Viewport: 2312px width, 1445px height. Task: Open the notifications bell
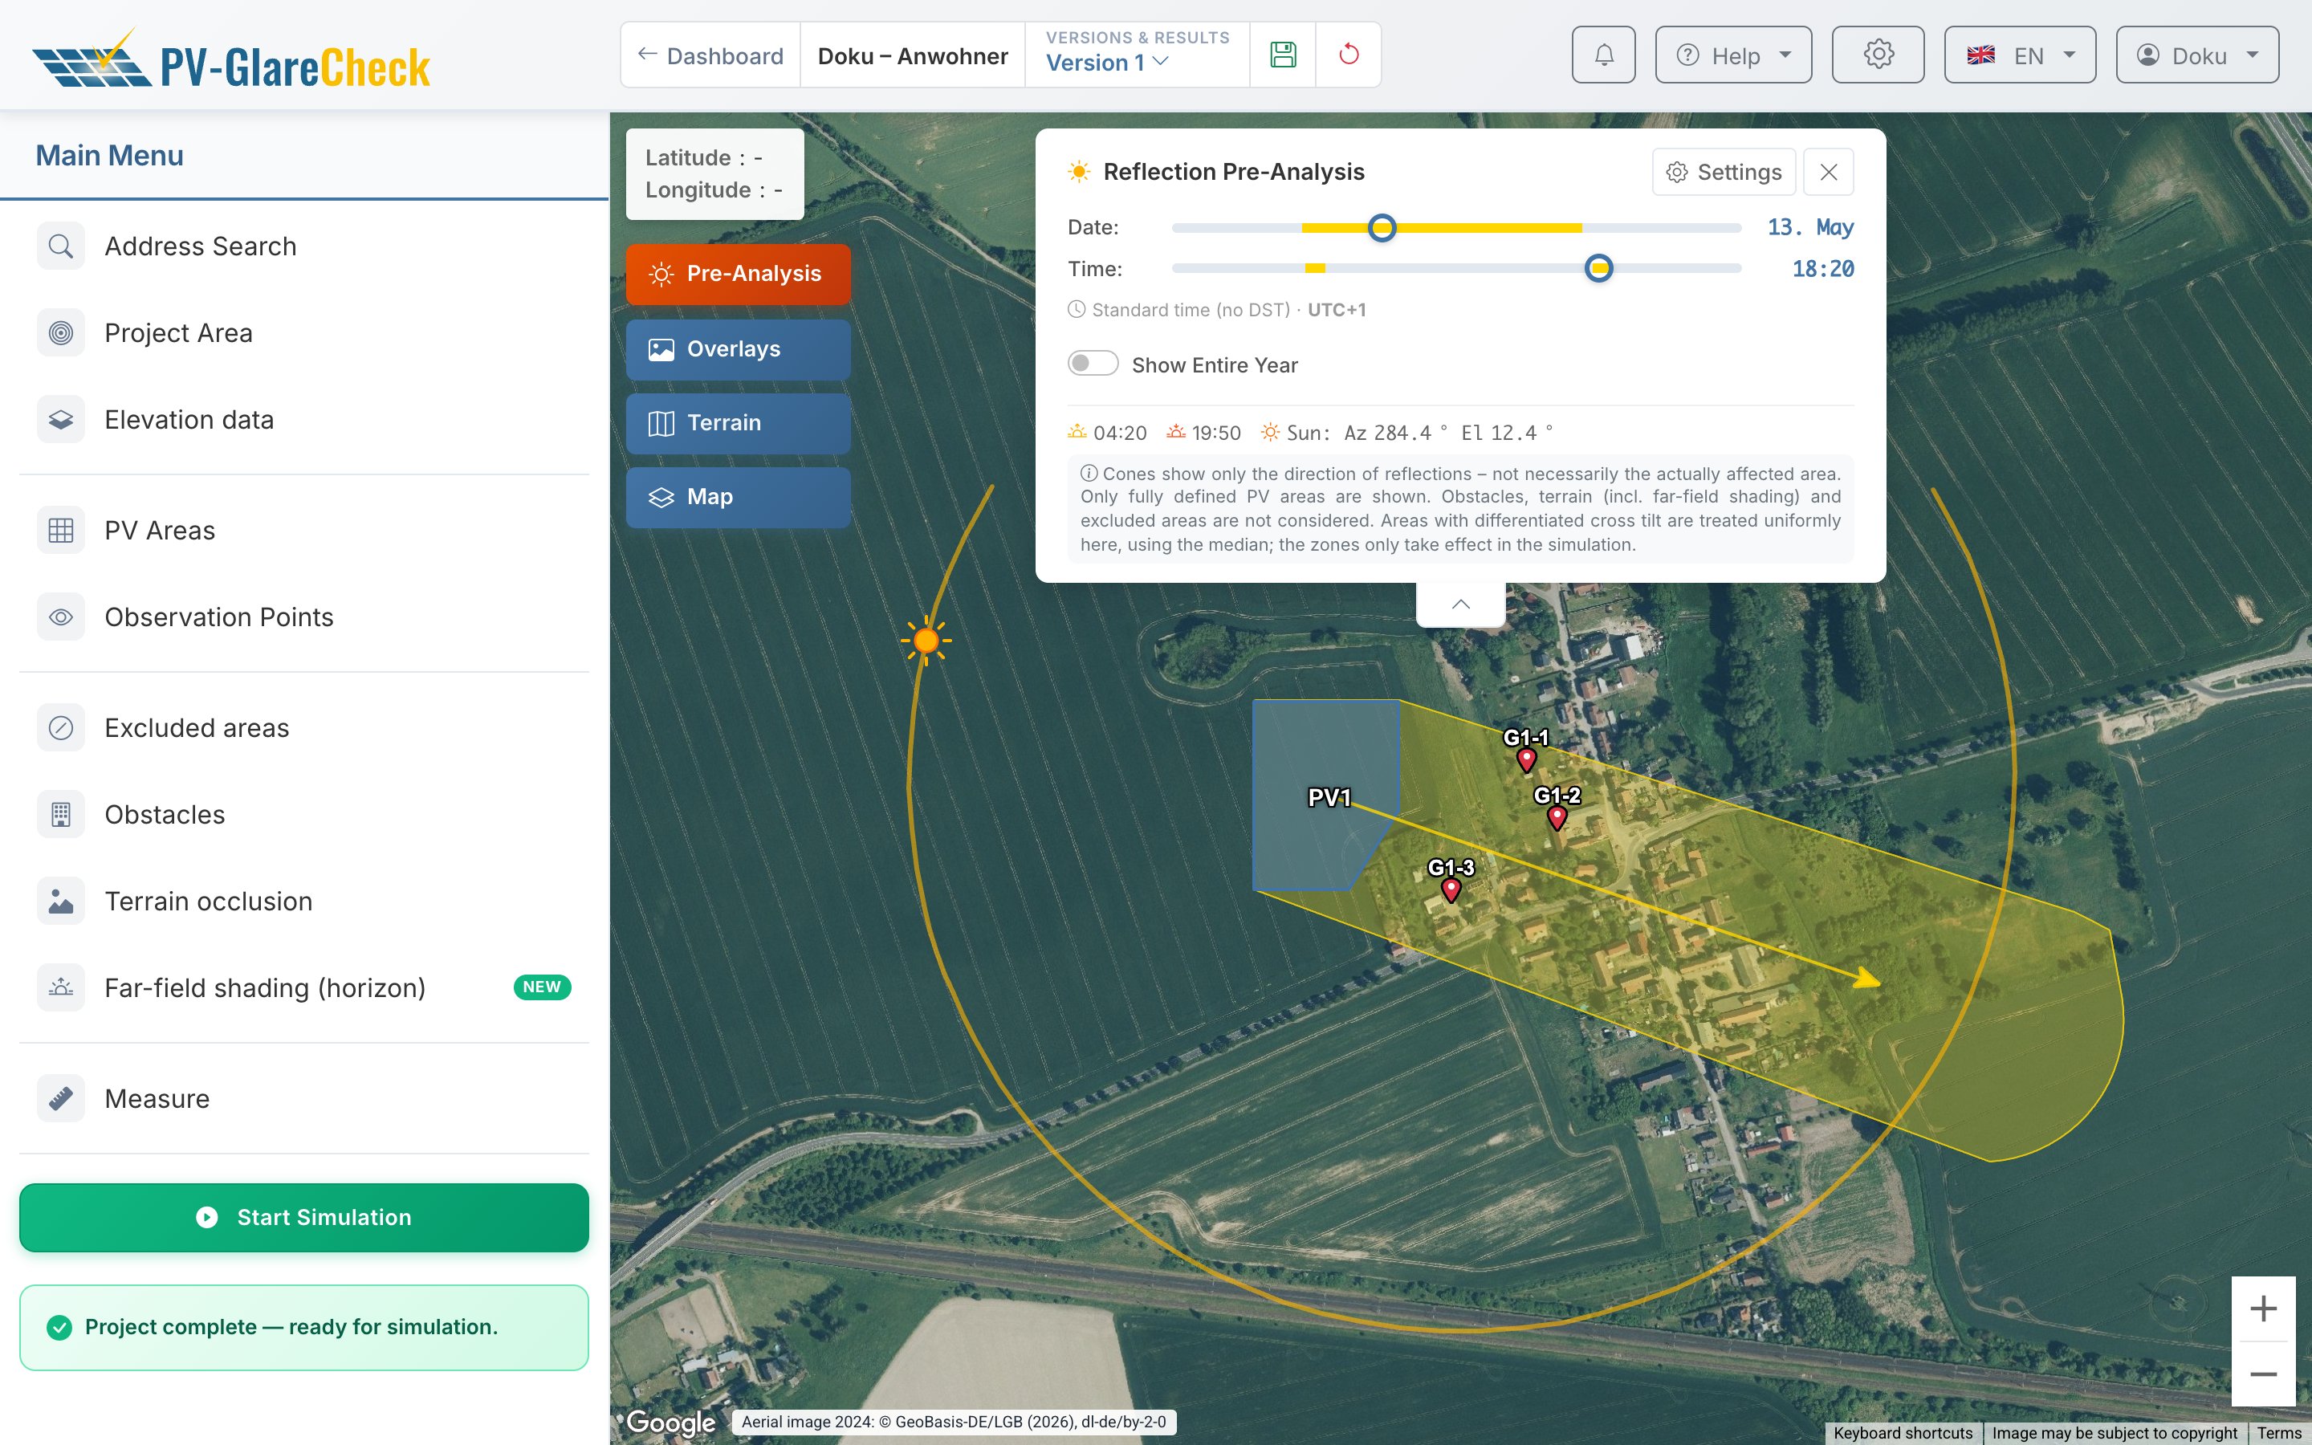click(1603, 55)
